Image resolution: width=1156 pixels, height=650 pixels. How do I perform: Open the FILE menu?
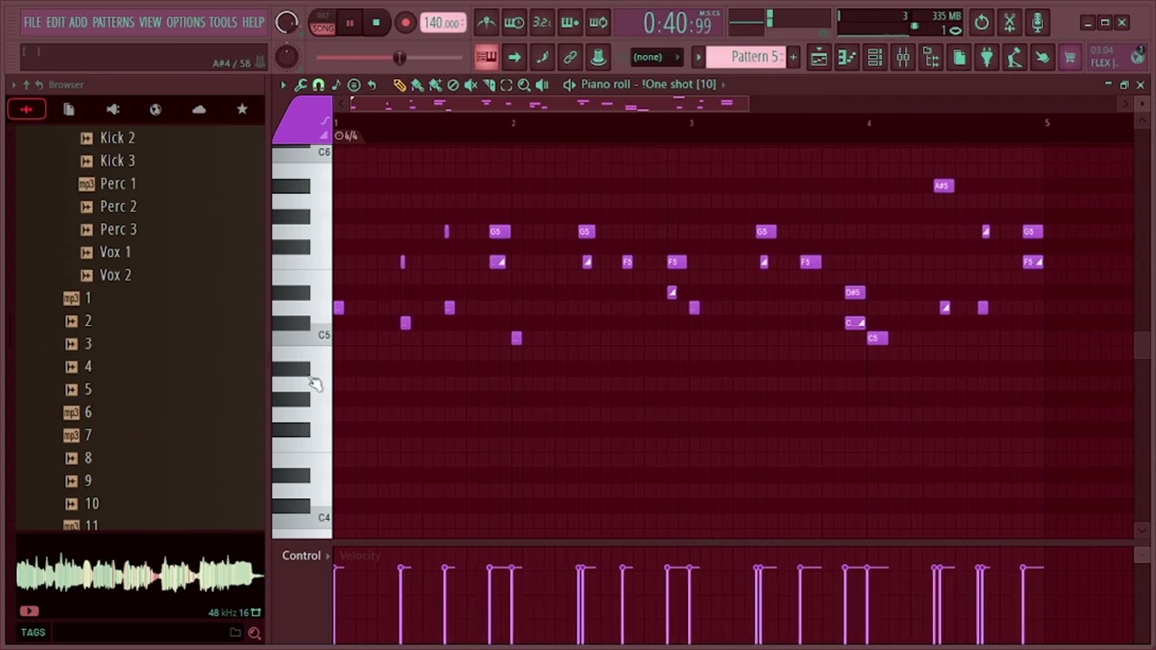pos(33,23)
